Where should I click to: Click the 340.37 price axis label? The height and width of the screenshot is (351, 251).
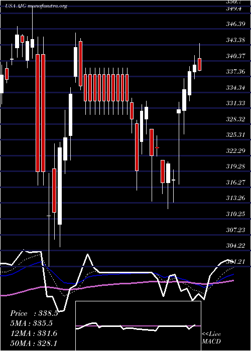point(235,56)
